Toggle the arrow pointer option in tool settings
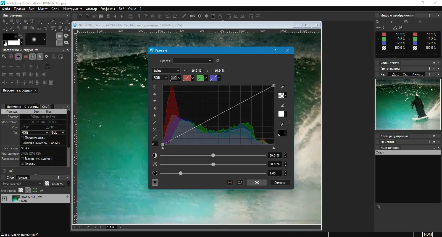The height and width of the screenshot is (237, 442). (x=40, y=56)
